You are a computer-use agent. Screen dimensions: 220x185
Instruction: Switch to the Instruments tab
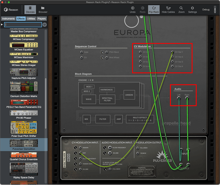[x=8, y=19]
